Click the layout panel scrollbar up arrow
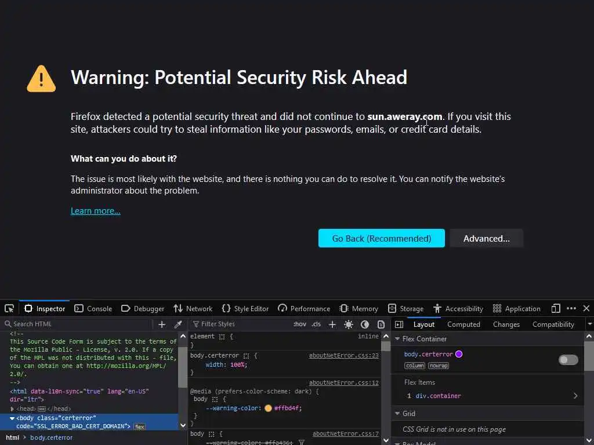 589,336
